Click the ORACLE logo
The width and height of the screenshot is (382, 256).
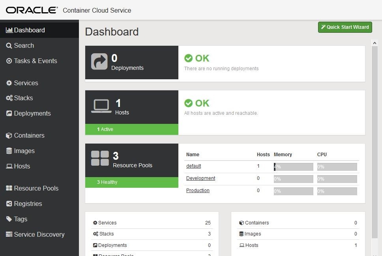tap(31, 10)
